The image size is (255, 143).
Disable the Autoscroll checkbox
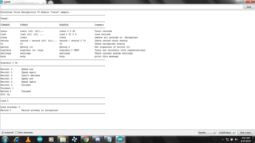coord(3,133)
